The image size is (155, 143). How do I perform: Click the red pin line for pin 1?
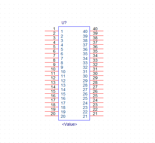tap(52, 31)
